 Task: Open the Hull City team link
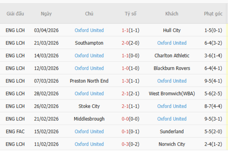coord(172,30)
